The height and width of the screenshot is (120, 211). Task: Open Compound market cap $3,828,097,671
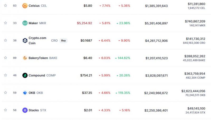coord(156,75)
